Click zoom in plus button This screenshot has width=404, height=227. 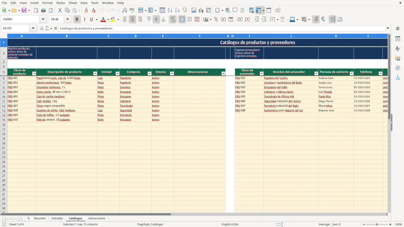(390, 224)
